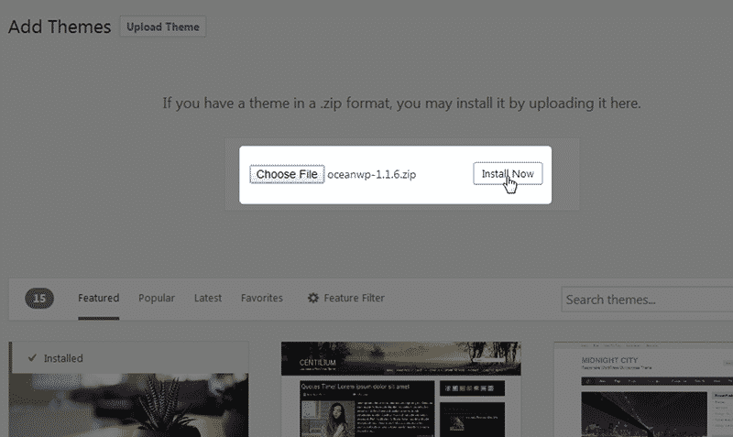The width and height of the screenshot is (733, 437).
Task: Open the installed theme preview thumbnail
Action: (x=128, y=405)
